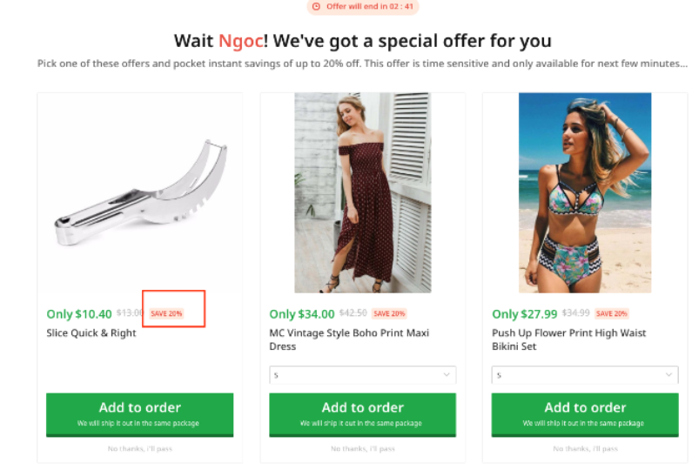Click the offer countdown timer badge

point(363,6)
